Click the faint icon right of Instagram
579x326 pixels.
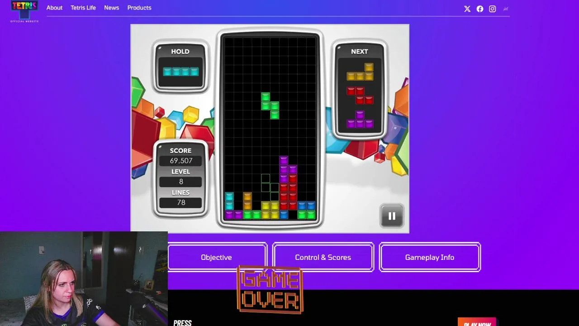506,9
